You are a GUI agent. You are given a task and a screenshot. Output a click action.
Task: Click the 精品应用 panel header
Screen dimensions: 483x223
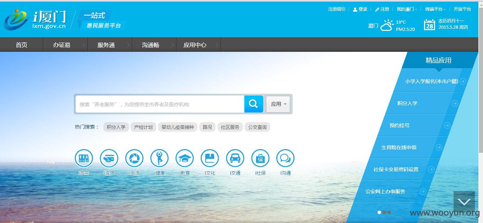click(439, 60)
